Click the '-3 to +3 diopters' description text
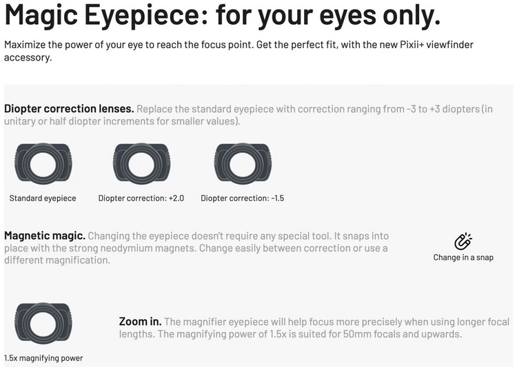 (443, 109)
